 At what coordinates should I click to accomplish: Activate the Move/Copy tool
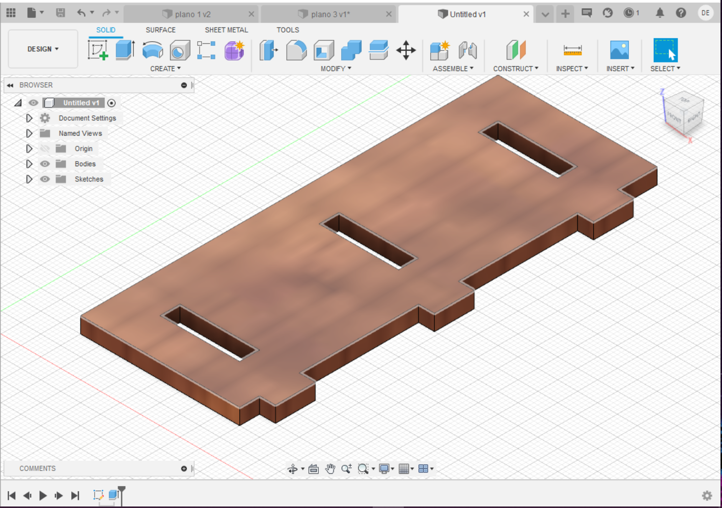406,50
